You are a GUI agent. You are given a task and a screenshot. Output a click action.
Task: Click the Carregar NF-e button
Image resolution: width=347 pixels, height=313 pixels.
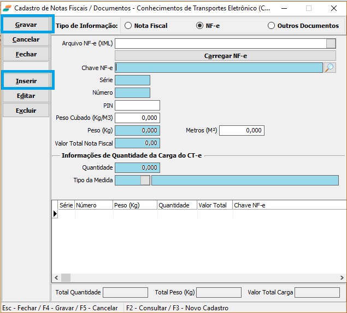pyautogui.click(x=225, y=56)
